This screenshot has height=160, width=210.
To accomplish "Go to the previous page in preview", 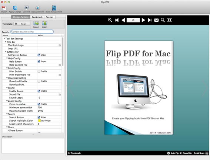I will [x=123, y=20].
